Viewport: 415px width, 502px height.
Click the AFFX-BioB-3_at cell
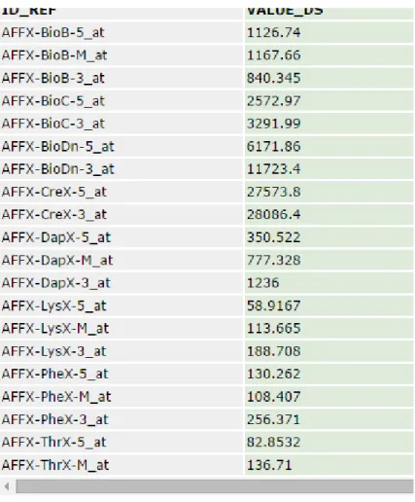pyautogui.click(x=121, y=78)
